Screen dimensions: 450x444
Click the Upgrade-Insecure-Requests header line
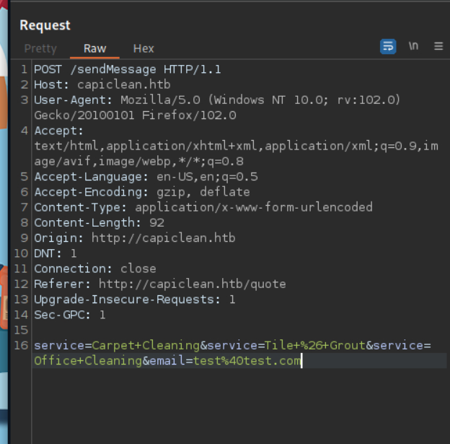pyautogui.click(x=134, y=299)
